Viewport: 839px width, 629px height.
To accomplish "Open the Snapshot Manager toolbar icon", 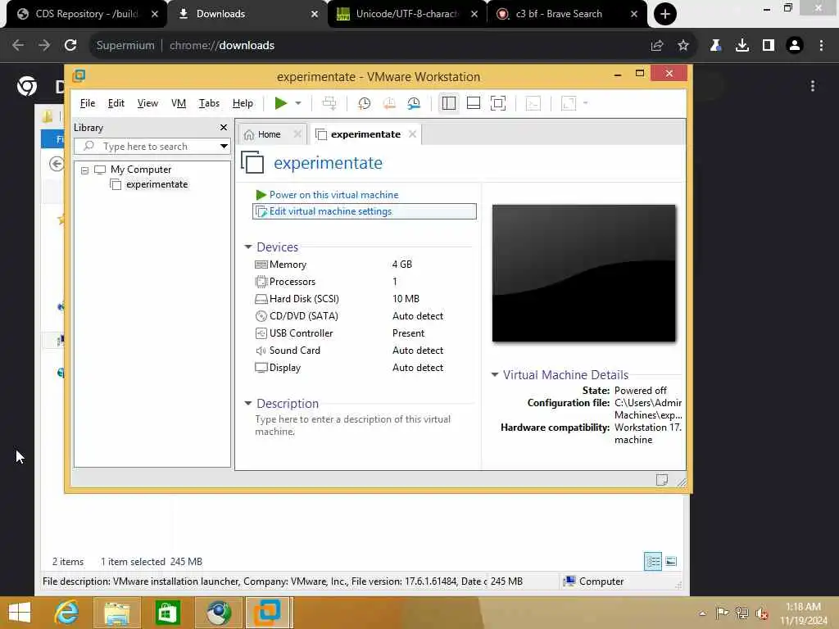I will 414,103.
